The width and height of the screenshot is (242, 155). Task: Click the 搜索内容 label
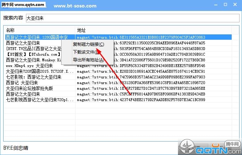click(x=13, y=18)
